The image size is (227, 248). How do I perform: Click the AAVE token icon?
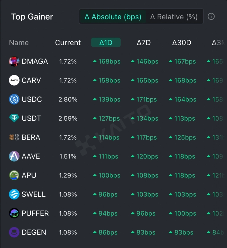(14, 156)
